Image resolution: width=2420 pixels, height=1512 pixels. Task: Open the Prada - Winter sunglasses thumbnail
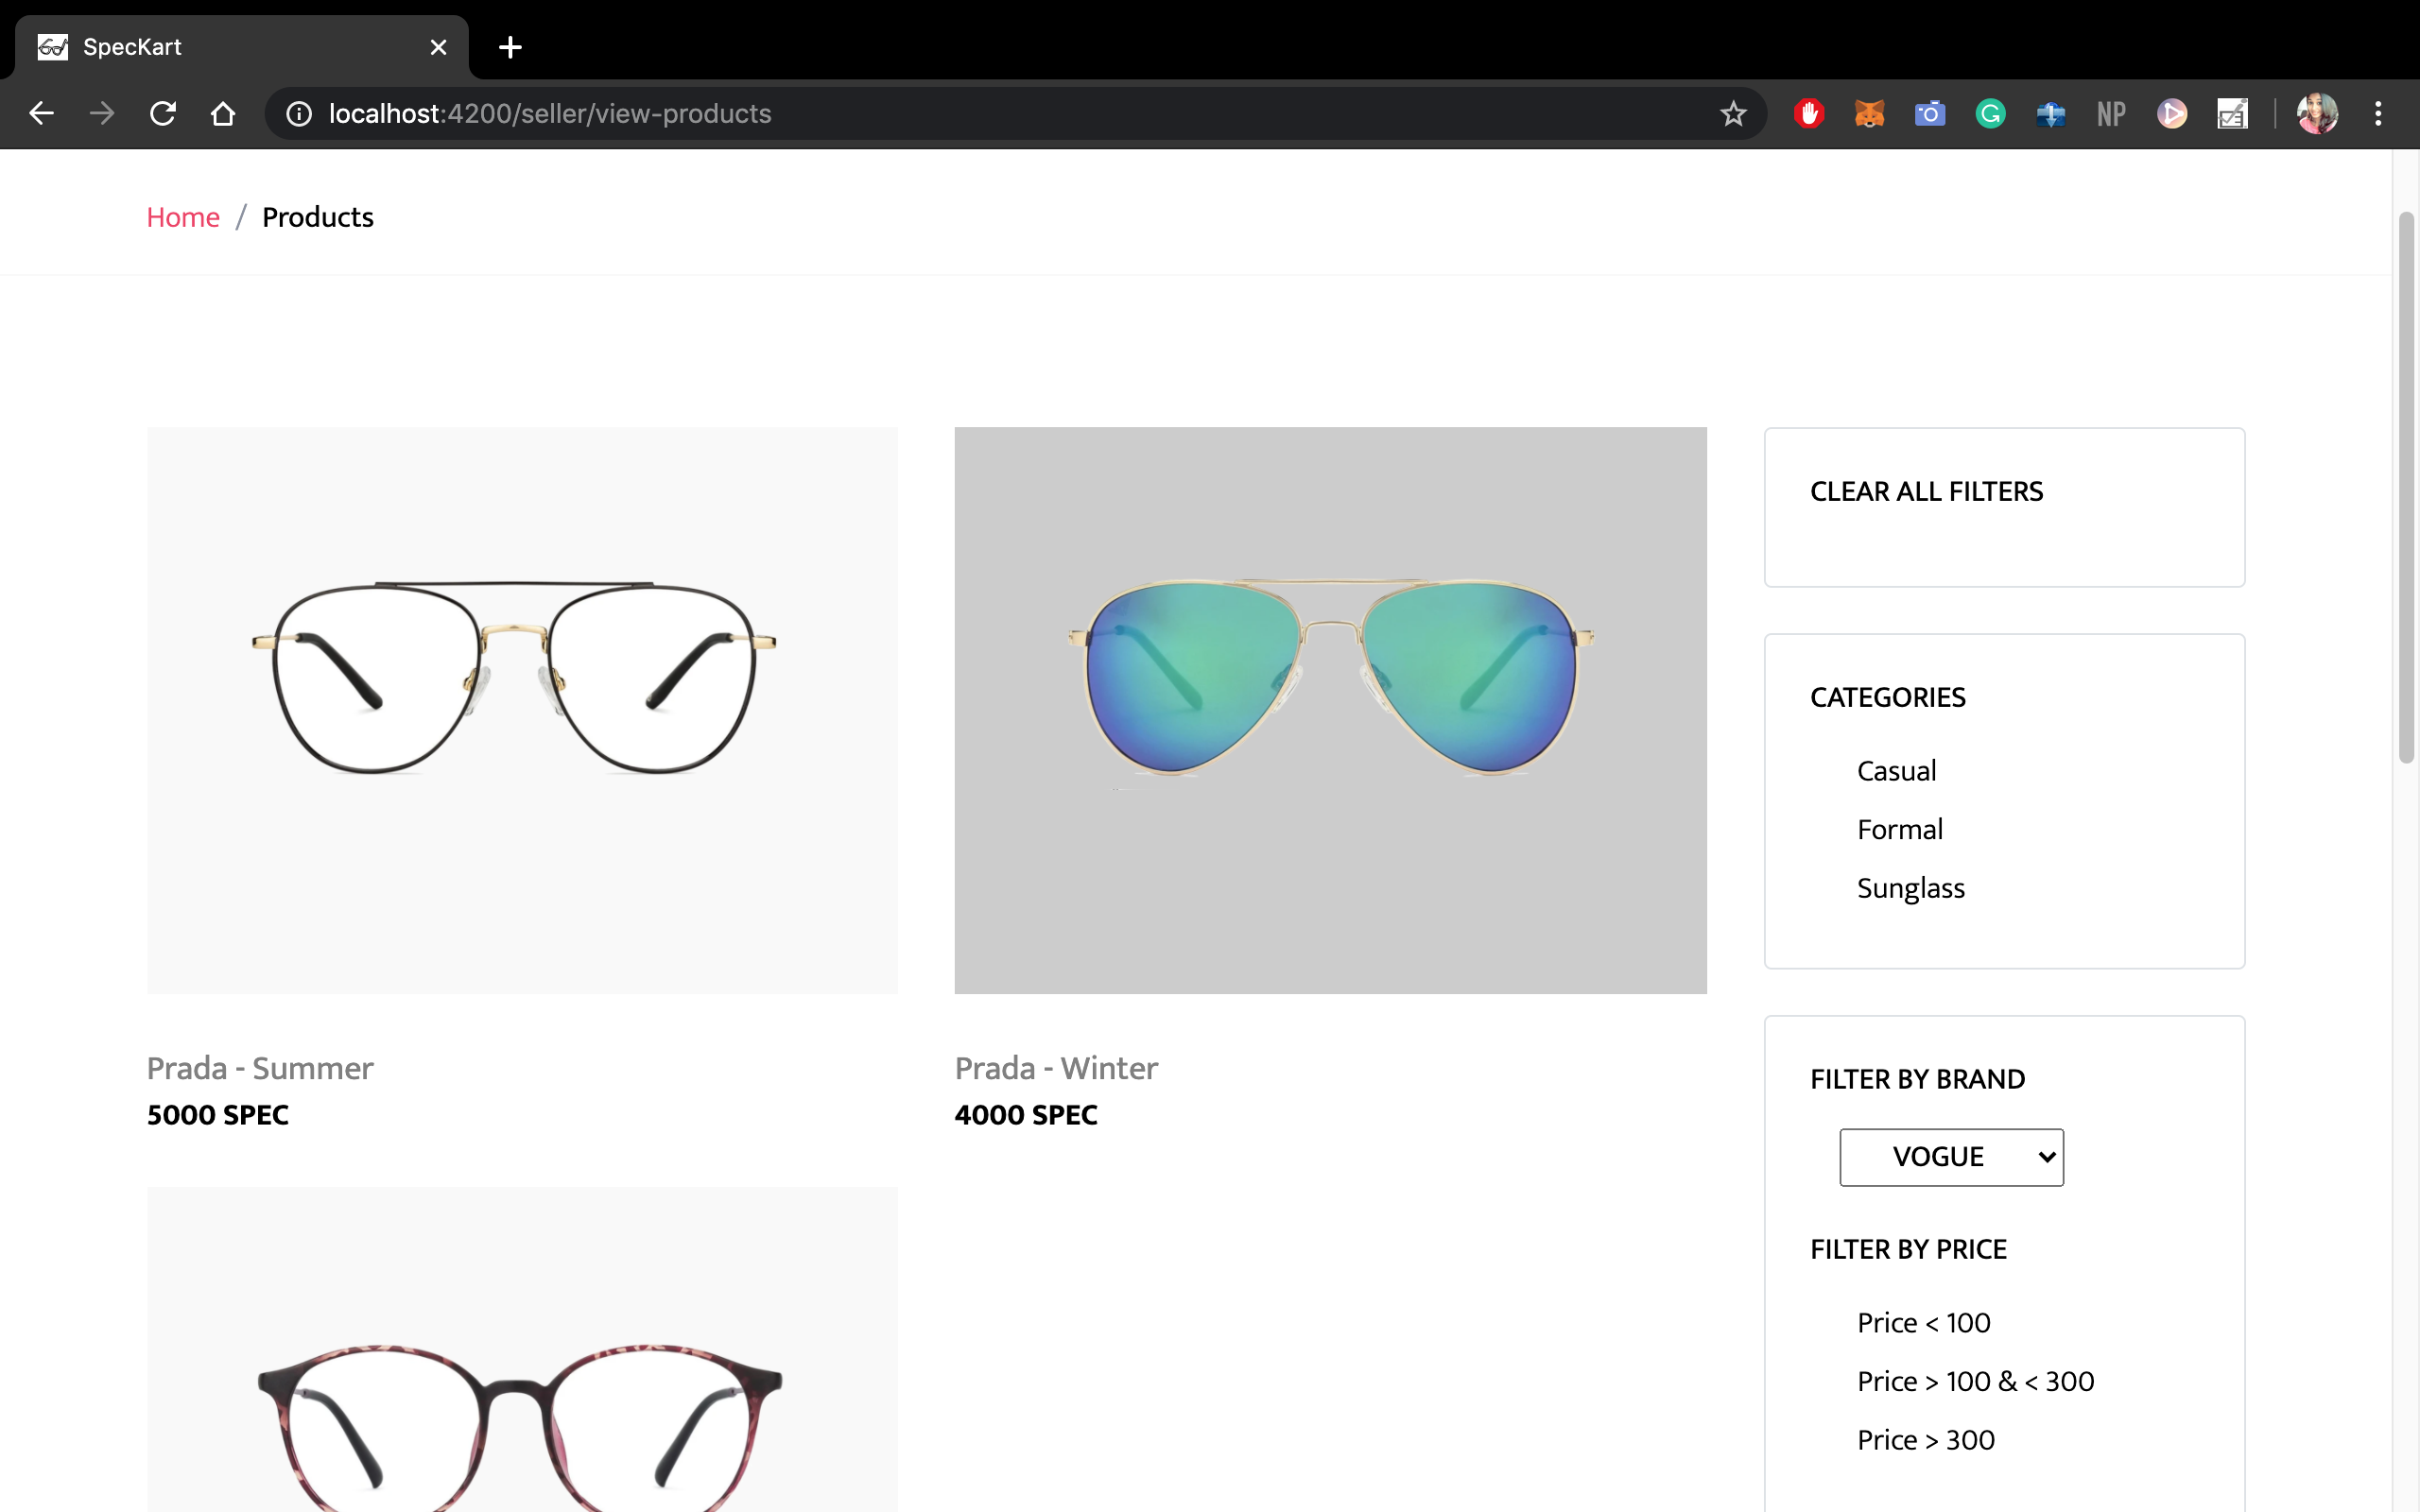click(x=1330, y=710)
